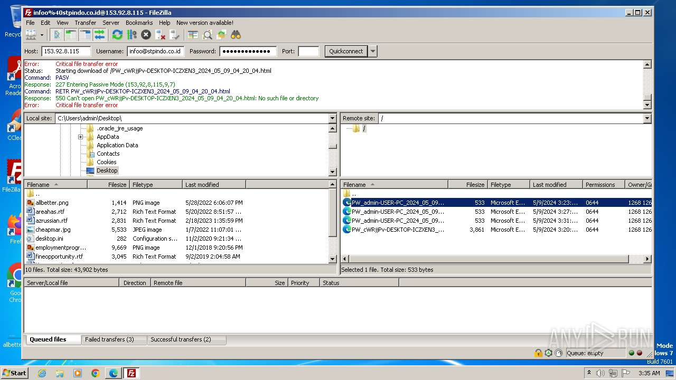676x380 pixels.
Task: Click the Host input field
Action: 66,51
